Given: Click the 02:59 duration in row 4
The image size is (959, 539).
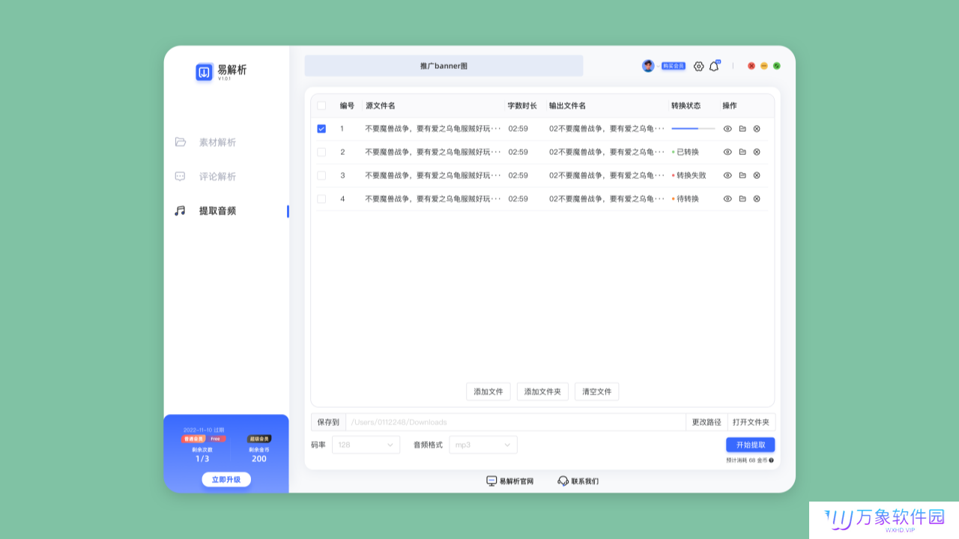Looking at the screenshot, I should [518, 198].
